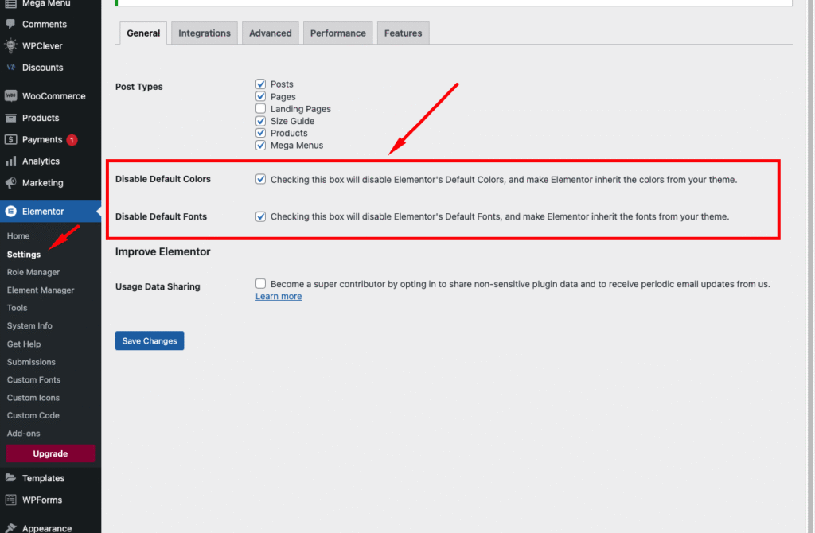Click the WooCommerce logo icon

(x=10, y=96)
